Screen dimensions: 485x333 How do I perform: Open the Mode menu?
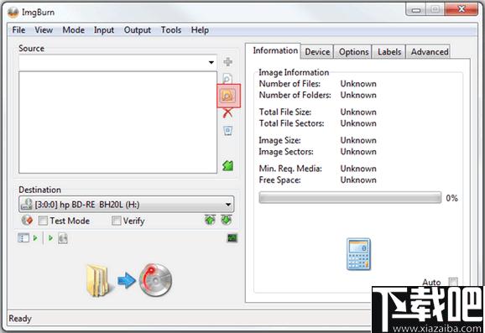pos(74,30)
